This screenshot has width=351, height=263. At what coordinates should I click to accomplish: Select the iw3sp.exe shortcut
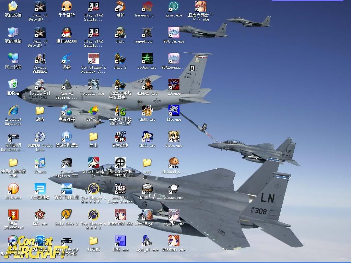[147, 58]
